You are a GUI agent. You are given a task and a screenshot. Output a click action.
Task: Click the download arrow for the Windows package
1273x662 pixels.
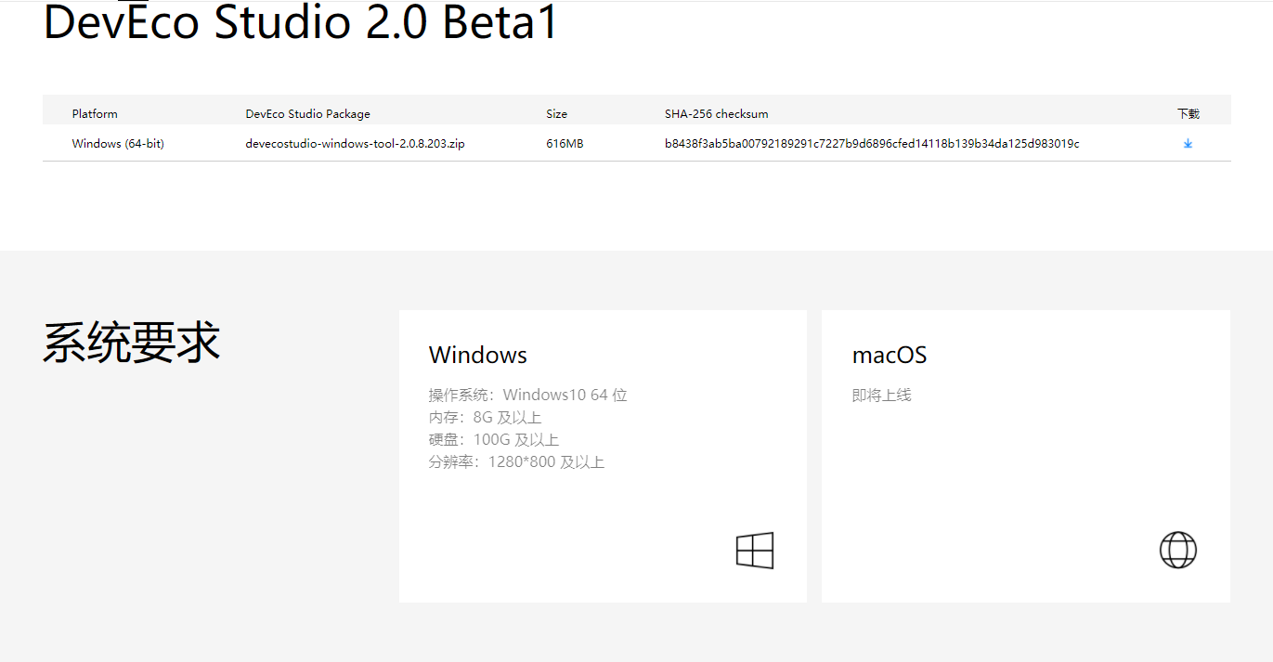1188,144
